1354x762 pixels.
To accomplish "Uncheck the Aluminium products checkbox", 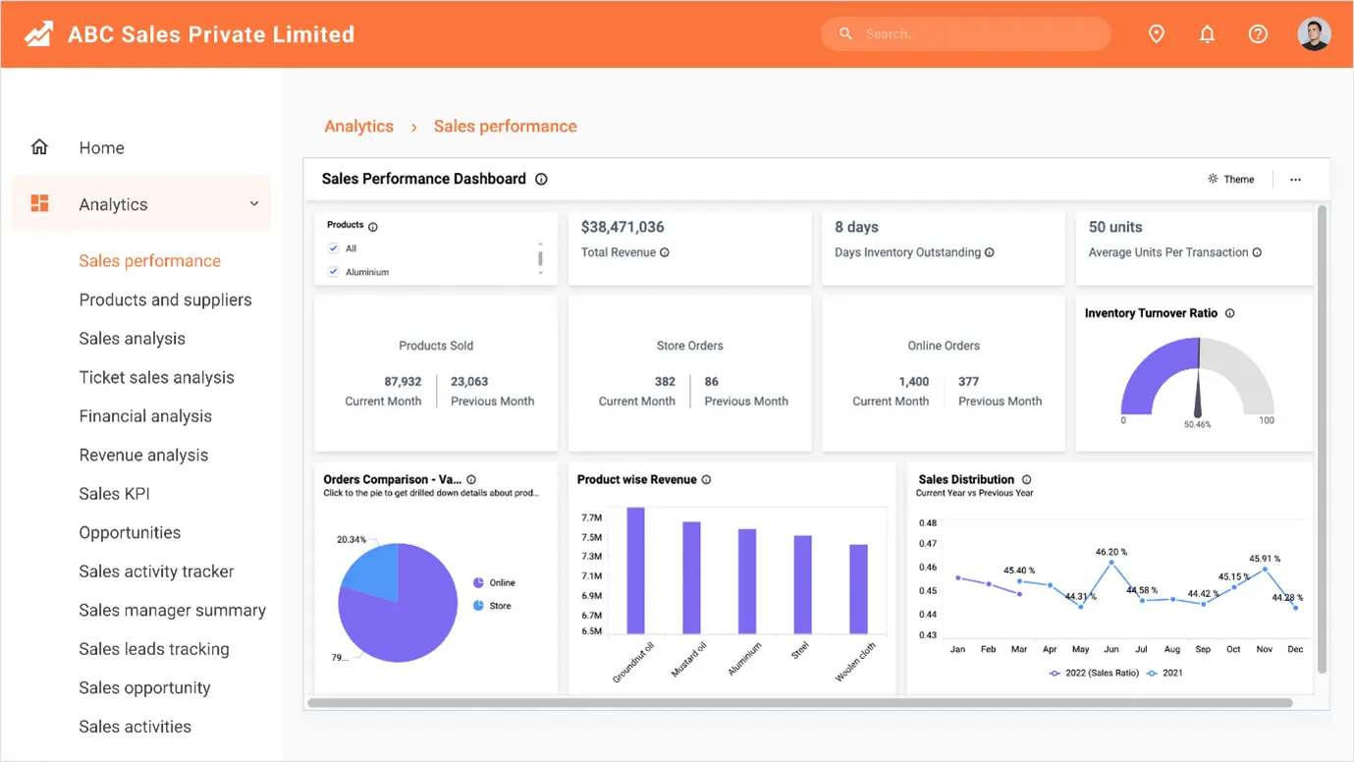I will pyautogui.click(x=334, y=272).
